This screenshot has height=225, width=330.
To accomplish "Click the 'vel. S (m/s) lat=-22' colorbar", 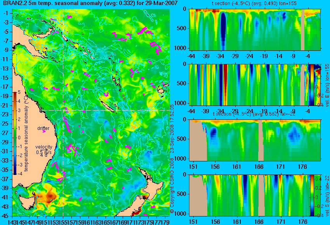I will (312, 196).
